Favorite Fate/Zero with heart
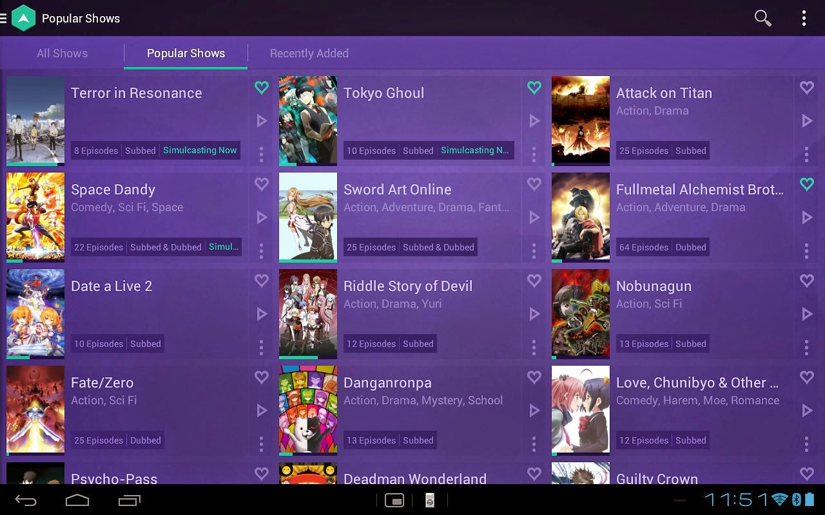 (262, 377)
